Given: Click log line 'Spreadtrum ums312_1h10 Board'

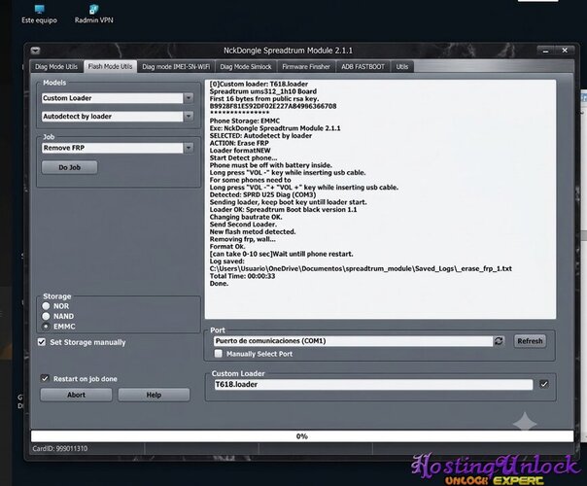Looking at the screenshot, I should (263, 91).
